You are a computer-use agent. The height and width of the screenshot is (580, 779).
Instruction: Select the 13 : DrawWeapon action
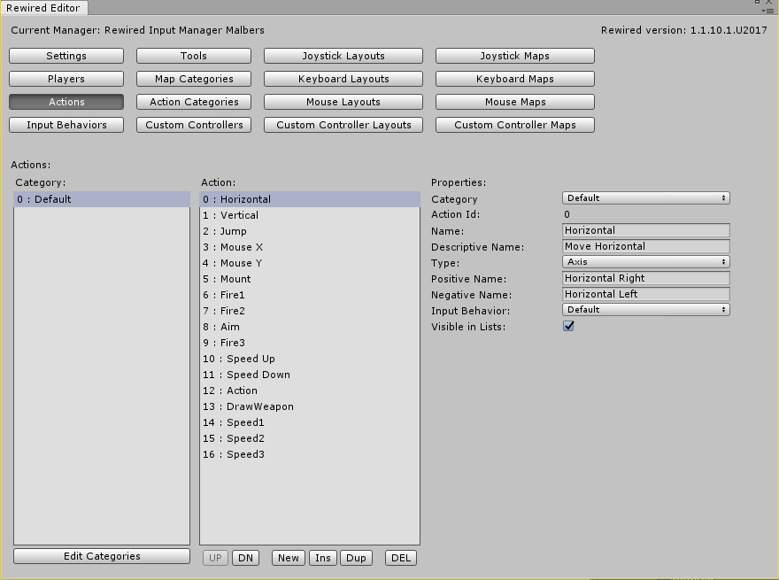(x=310, y=406)
